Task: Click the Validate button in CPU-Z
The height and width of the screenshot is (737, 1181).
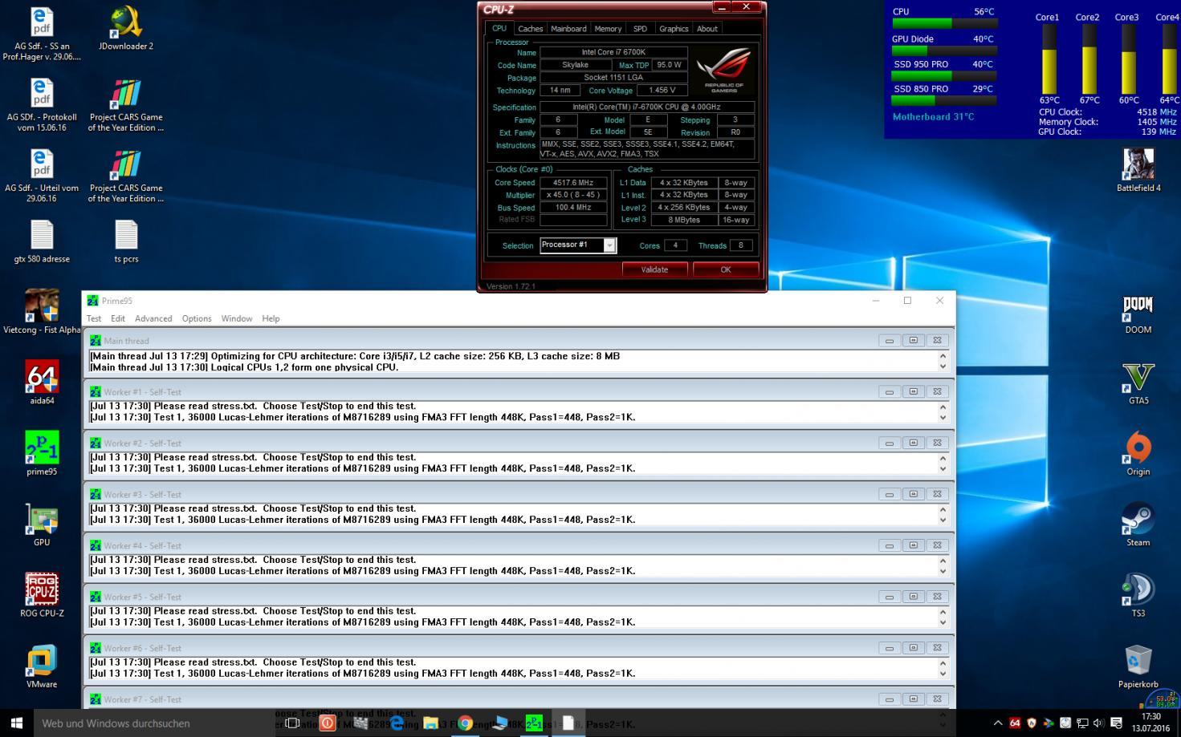Action: [x=654, y=269]
